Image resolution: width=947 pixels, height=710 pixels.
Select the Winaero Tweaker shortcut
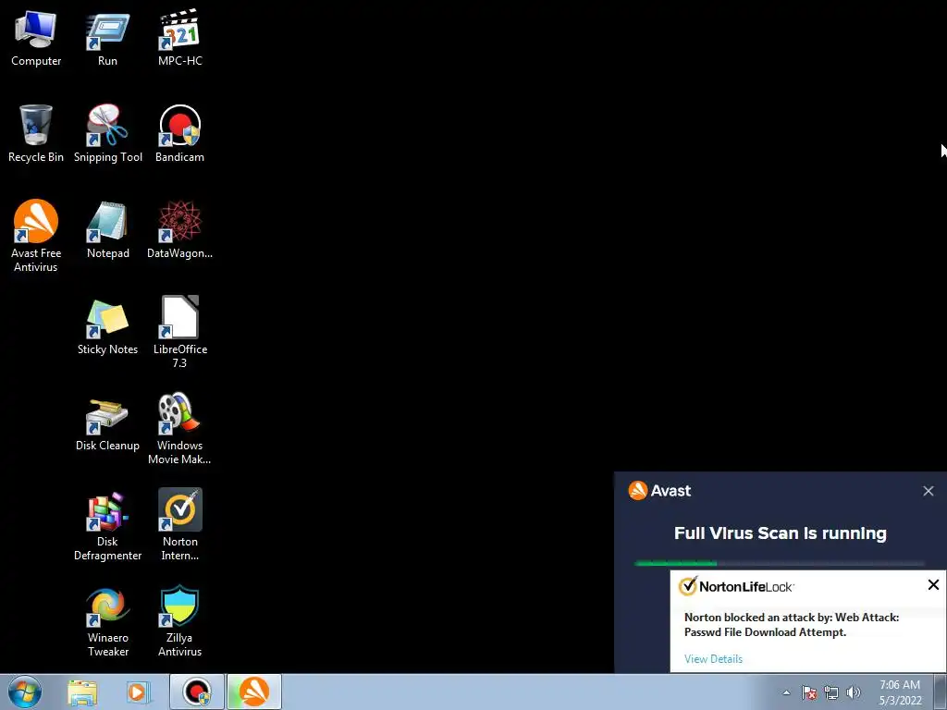[x=107, y=620]
